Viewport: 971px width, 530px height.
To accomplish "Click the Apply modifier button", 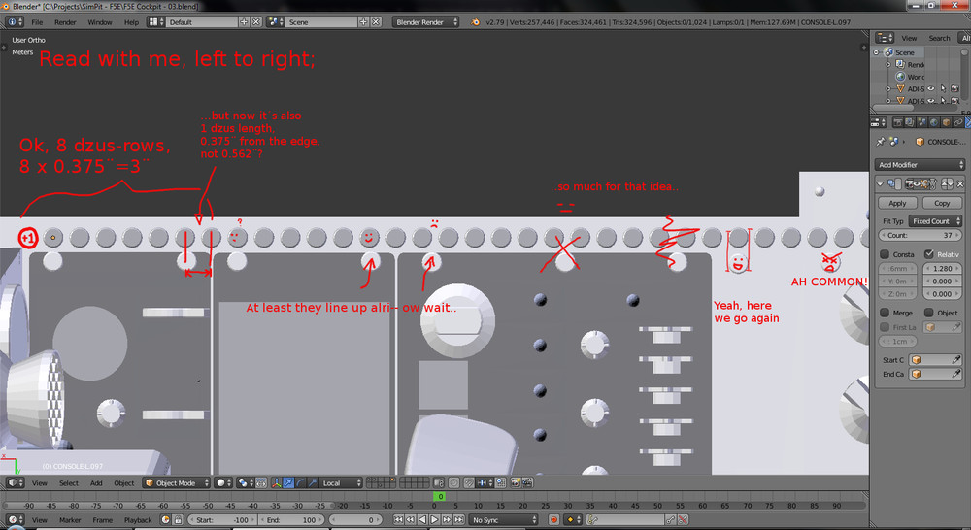I will 896,203.
